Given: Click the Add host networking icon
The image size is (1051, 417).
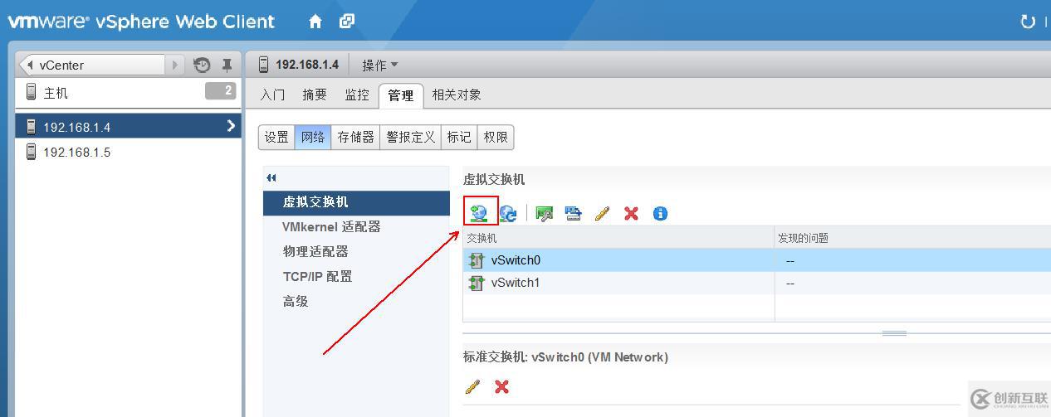Looking at the screenshot, I should pos(479,213).
